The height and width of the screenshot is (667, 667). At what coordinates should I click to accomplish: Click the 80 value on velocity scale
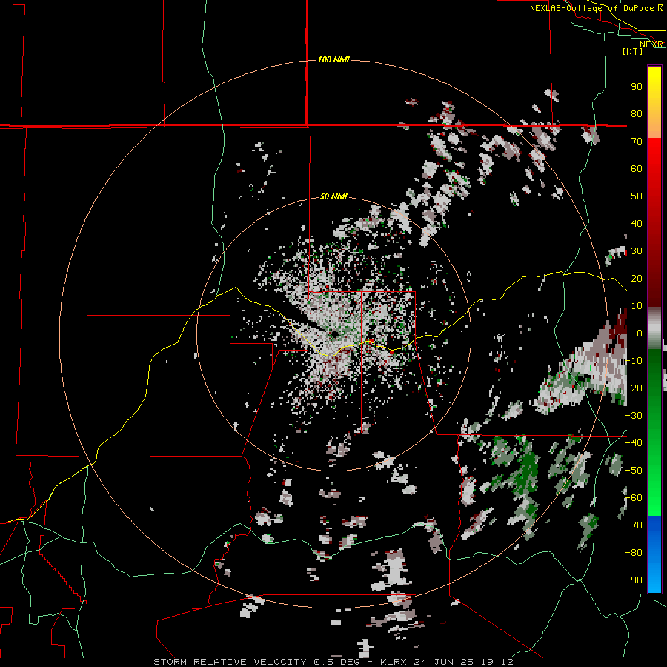(x=637, y=113)
